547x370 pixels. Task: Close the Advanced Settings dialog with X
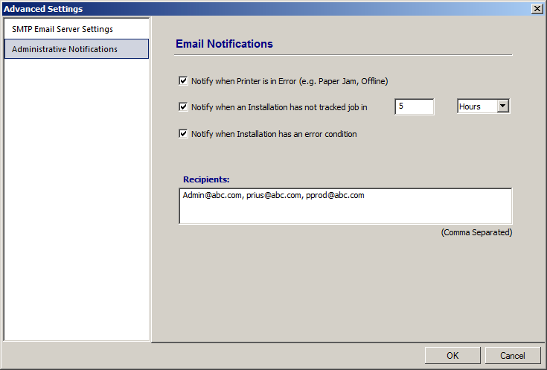coord(537,9)
